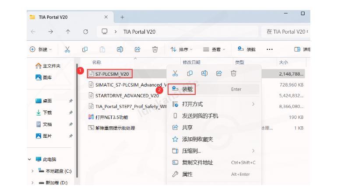Click the navigation pane vertical scrollbar

(77, 120)
